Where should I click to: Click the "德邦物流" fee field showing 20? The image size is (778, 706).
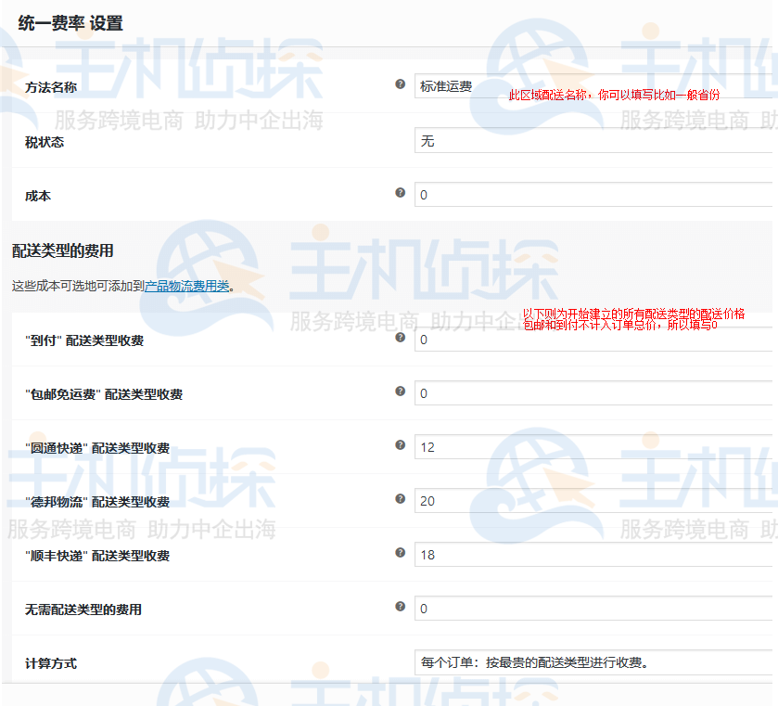tap(593, 501)
